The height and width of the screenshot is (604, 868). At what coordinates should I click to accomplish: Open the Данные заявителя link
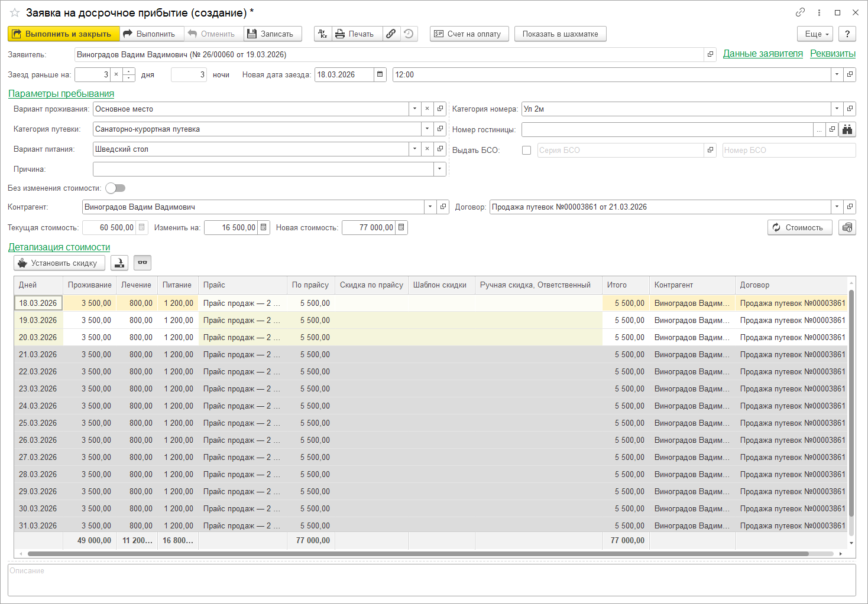(x=763, y=54)
